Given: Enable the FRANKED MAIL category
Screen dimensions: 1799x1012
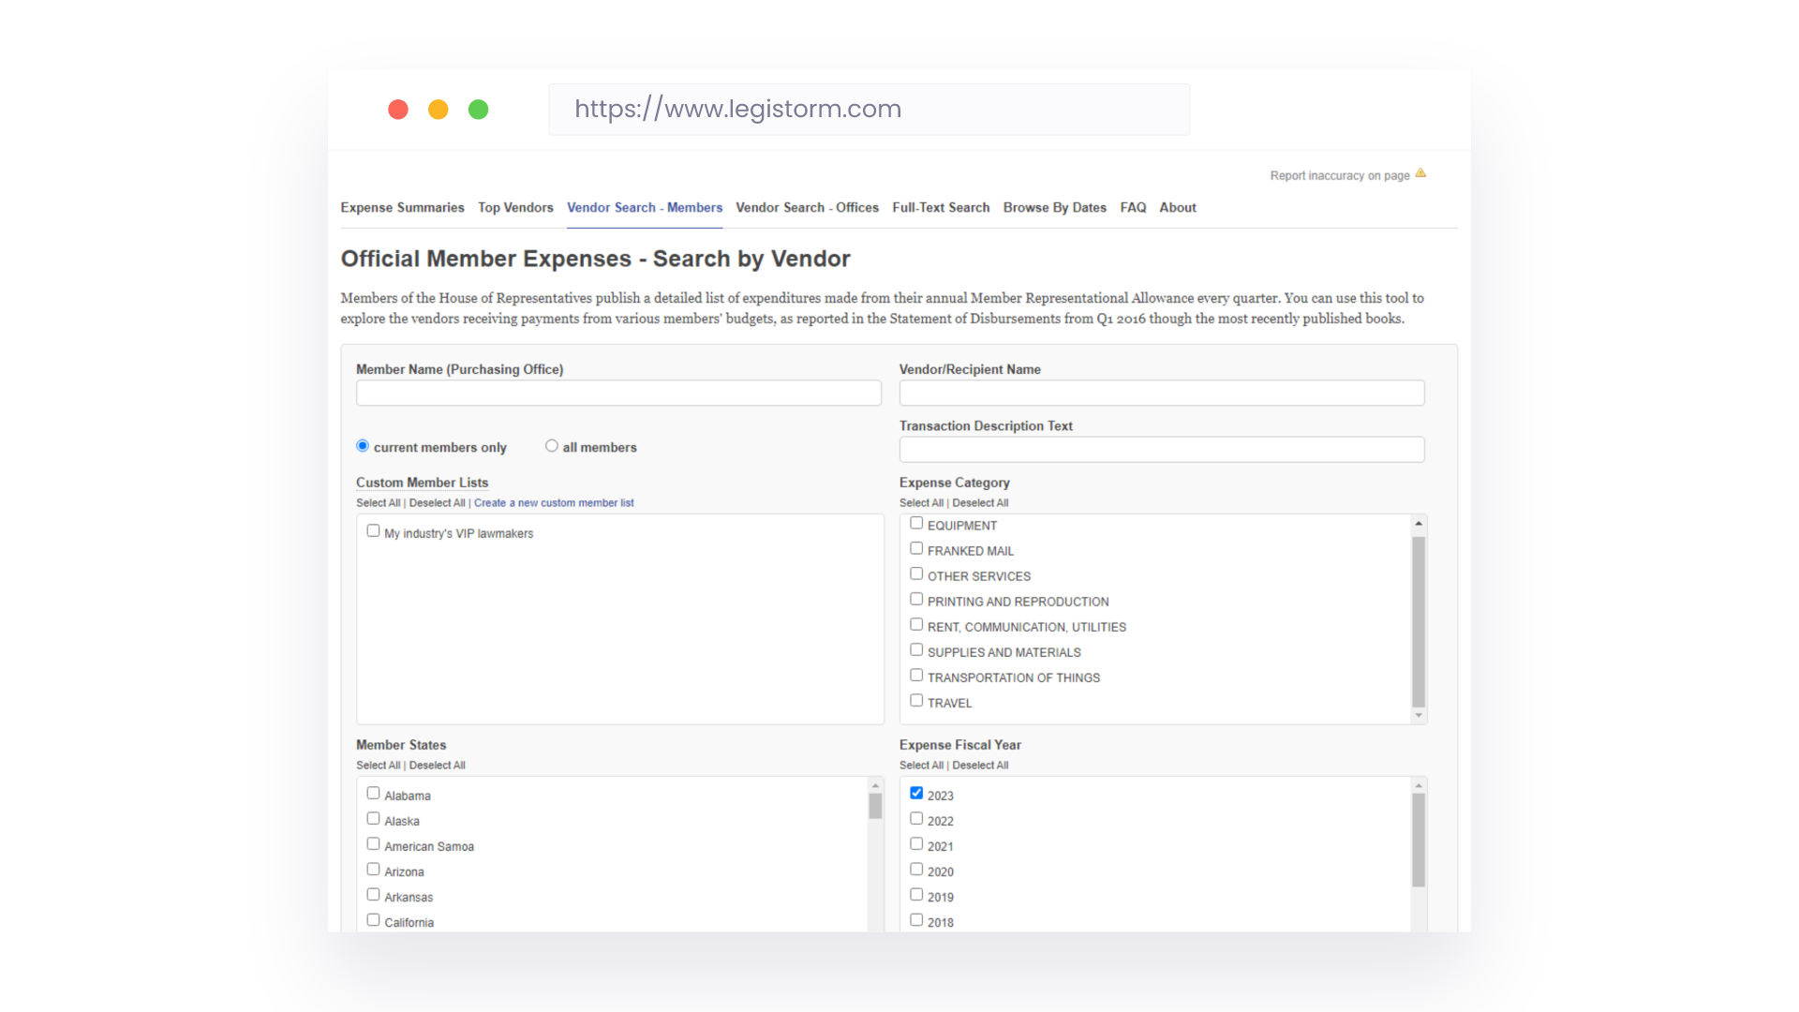Looking at the screenshot, I should coord(916,547).
